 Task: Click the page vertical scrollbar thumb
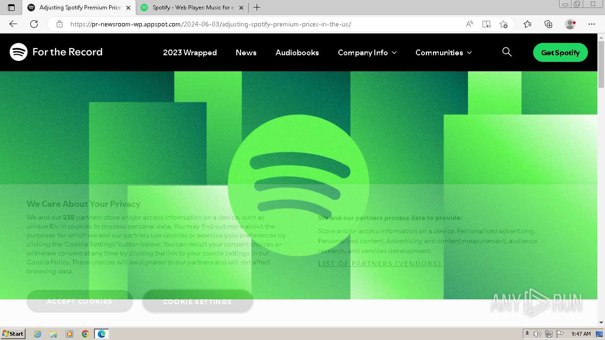(601, 64)
